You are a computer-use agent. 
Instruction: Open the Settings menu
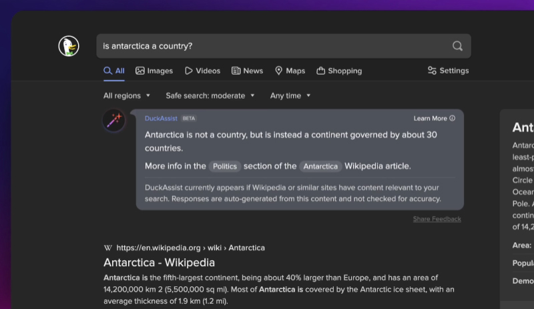(448, 71)
